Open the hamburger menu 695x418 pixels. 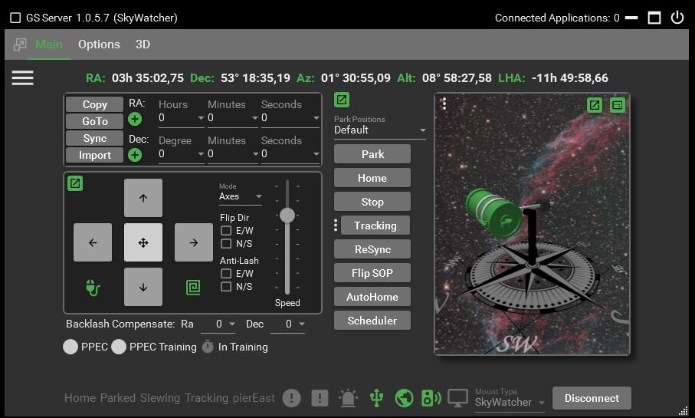click(23, 78)
